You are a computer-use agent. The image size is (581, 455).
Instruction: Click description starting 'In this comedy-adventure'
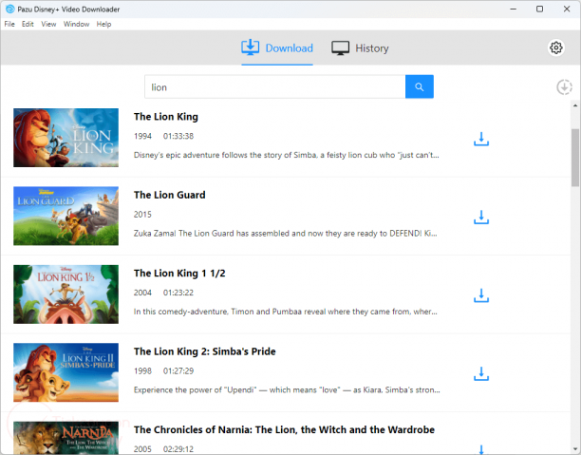tap(286, 312)
